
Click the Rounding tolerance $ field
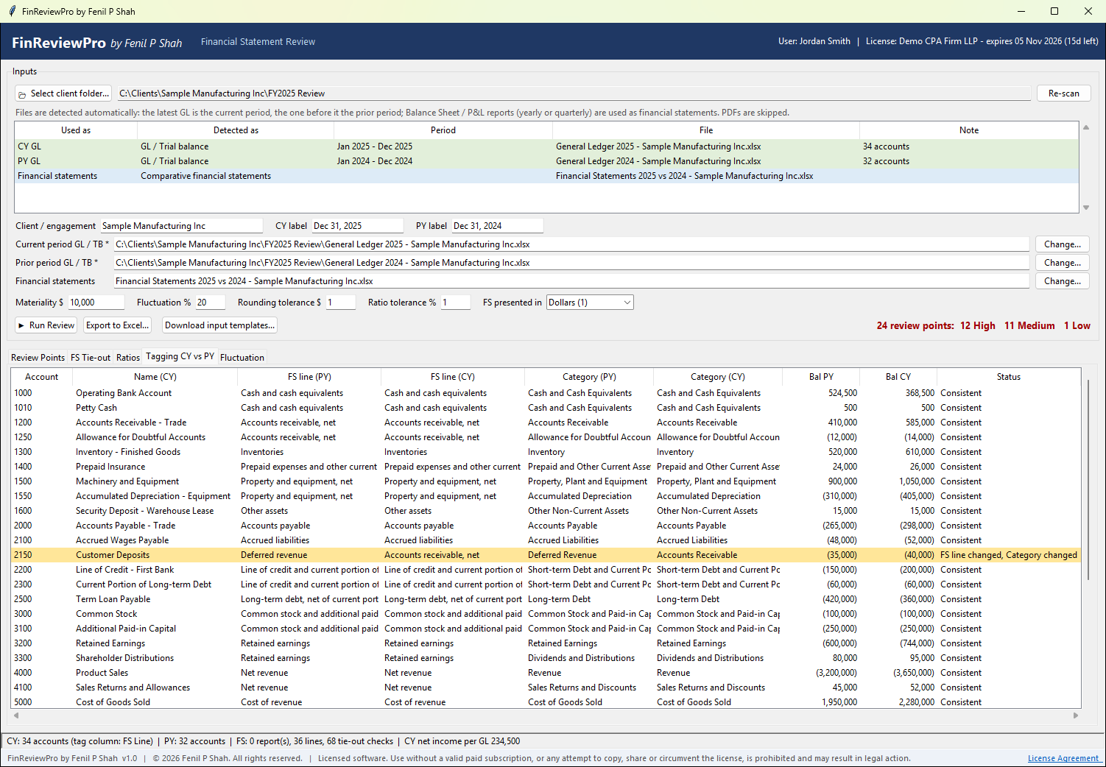click(x=341, y=303)
